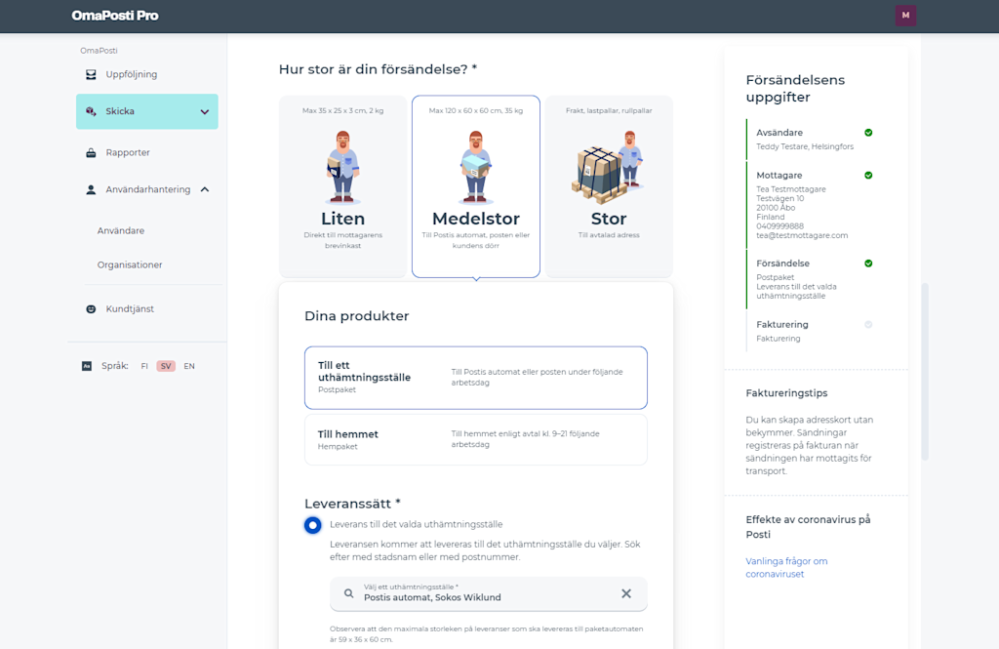Image resolution: width=999 pixels, height=649 pixels.
Task: Choose the Medelstor parcel illustration
Action: pos(476,167)
